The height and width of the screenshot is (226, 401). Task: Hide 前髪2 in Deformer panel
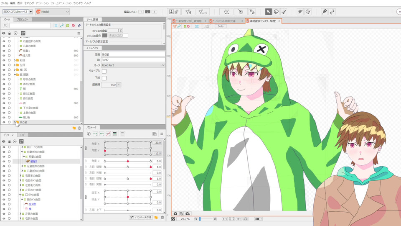pos(4,162)
